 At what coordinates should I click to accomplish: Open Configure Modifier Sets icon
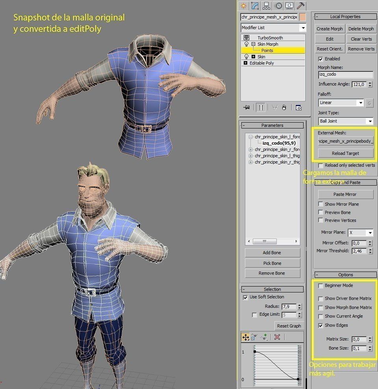[299, 108]
